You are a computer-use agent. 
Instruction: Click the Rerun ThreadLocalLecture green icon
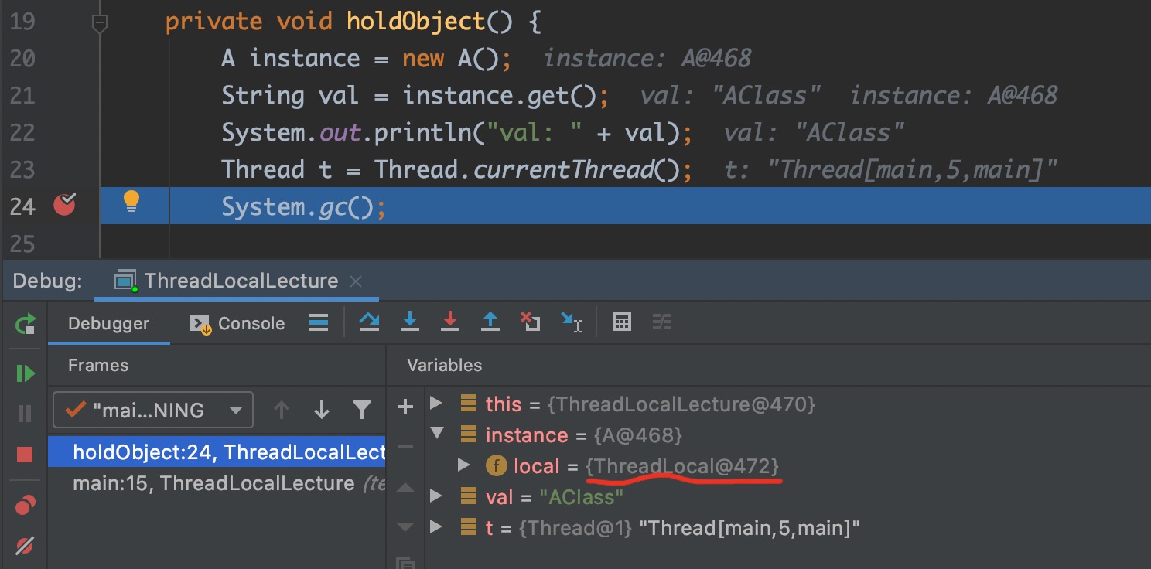coord(26,324)
